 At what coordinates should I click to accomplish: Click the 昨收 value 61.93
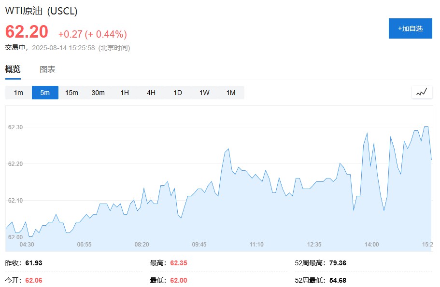(x=34, y=263)
